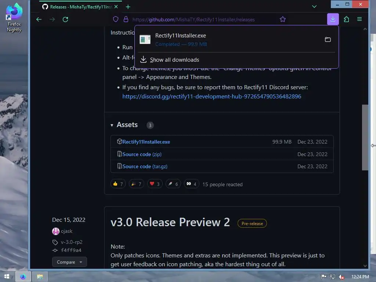Screen dimensions: 376x282
Task: Download Source code (zip)
Action: [x=142, y=154]
